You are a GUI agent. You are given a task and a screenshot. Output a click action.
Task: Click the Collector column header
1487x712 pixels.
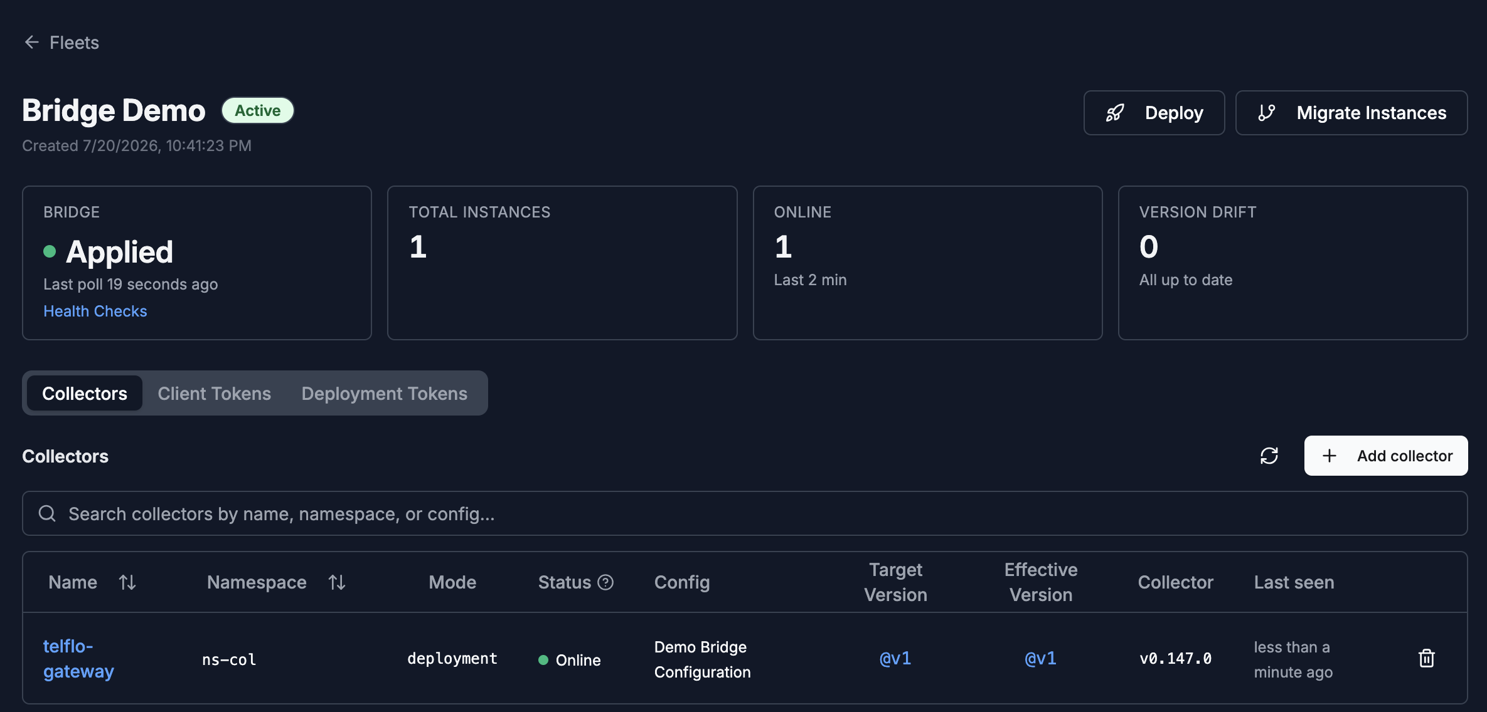(1176, 582)
